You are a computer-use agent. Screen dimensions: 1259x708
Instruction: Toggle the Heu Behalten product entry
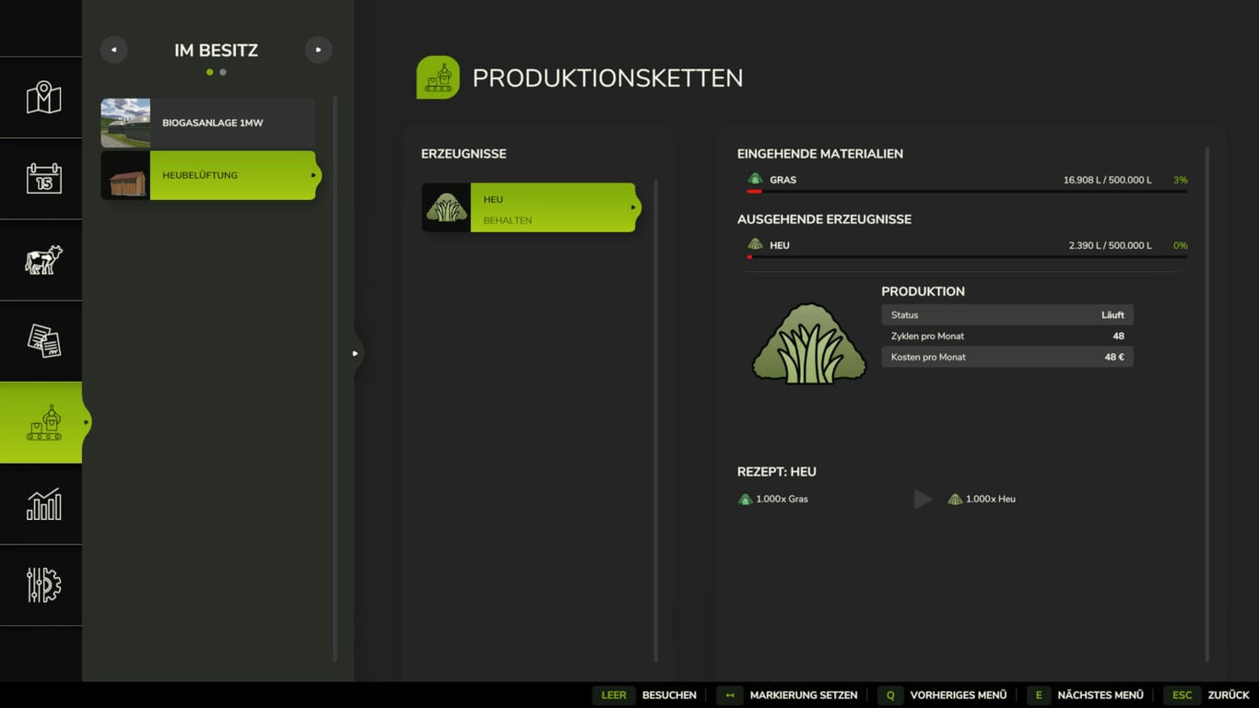[x=551, y=207]
